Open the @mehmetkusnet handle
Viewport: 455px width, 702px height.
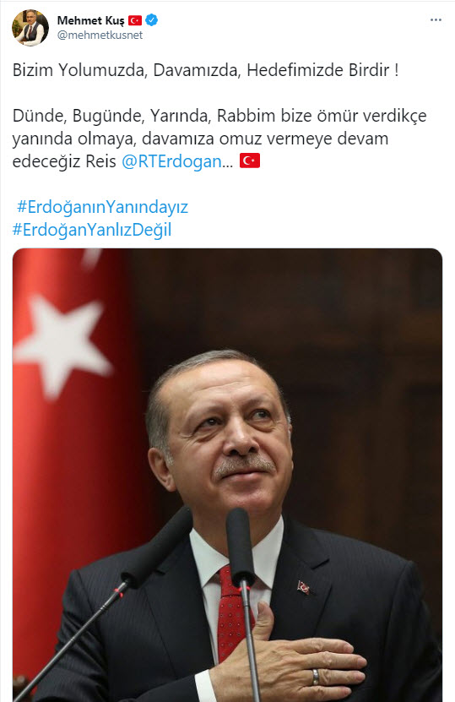tap(100, 35)
